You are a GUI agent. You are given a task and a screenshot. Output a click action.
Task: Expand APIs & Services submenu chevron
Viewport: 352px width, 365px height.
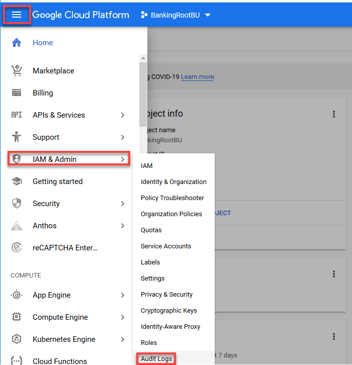click(x=123, y=115)
